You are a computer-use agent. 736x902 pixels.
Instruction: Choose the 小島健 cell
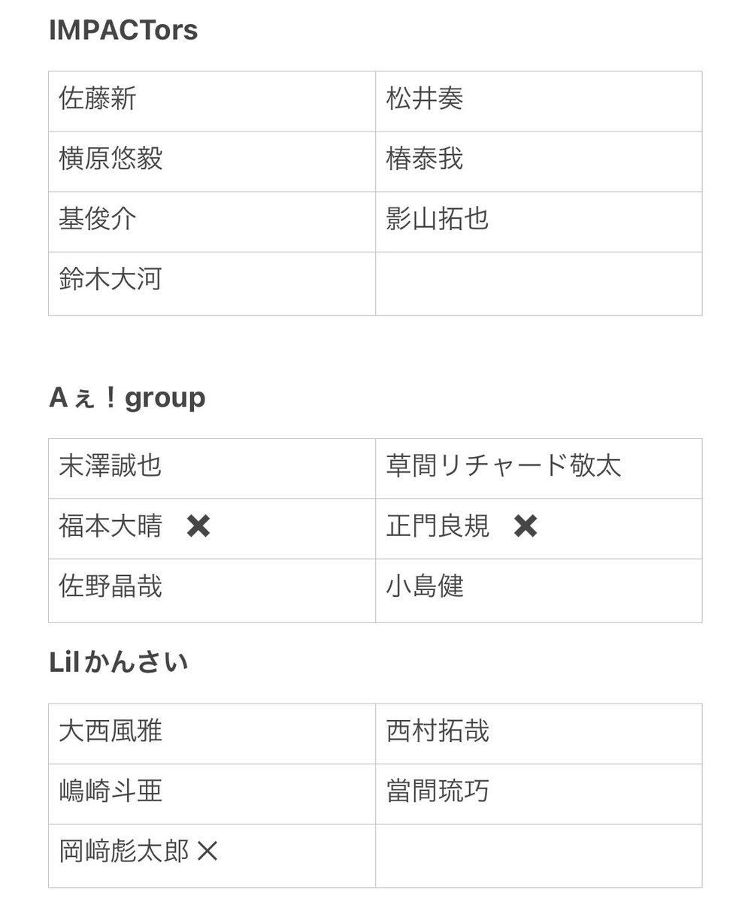click(x=539, y=591)
